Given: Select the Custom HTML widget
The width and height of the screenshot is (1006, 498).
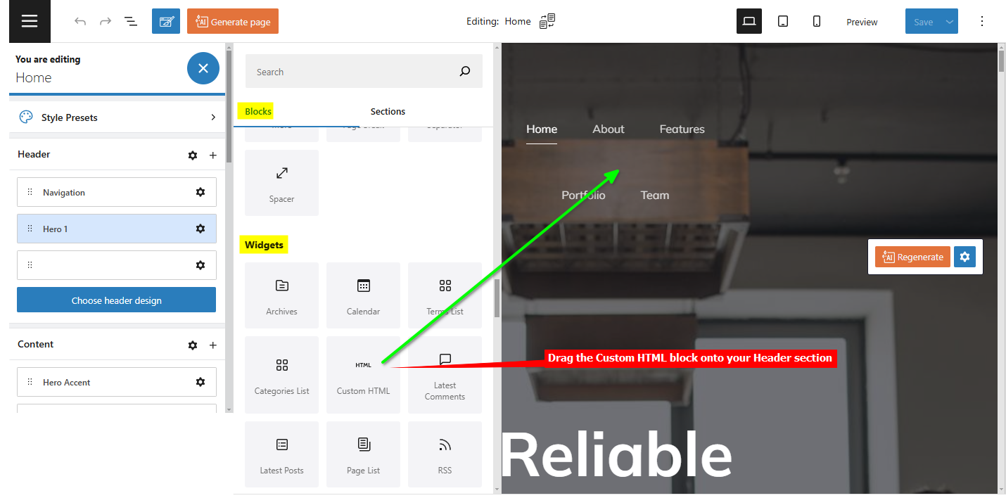Looking at the screenshot, I should pos(363,375).
